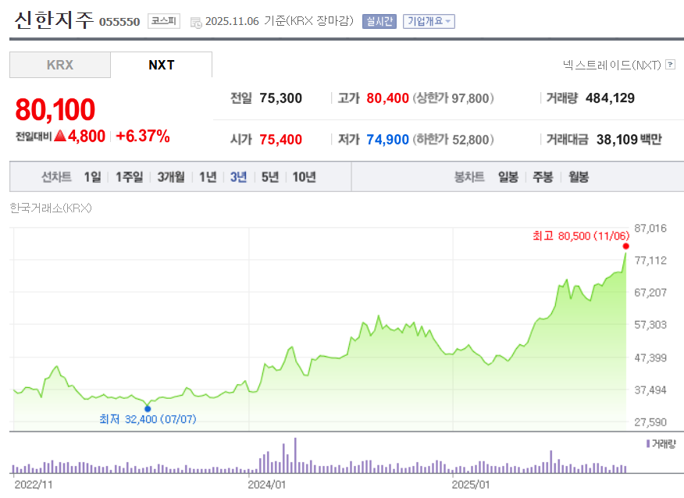This screenshot has height=498, width=684.
Task: Switch to 월봉 candlestick chart
Action: [x=579, y=176]
